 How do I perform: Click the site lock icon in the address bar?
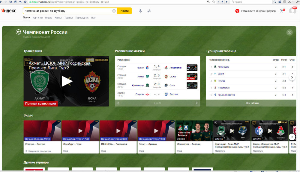30,2
